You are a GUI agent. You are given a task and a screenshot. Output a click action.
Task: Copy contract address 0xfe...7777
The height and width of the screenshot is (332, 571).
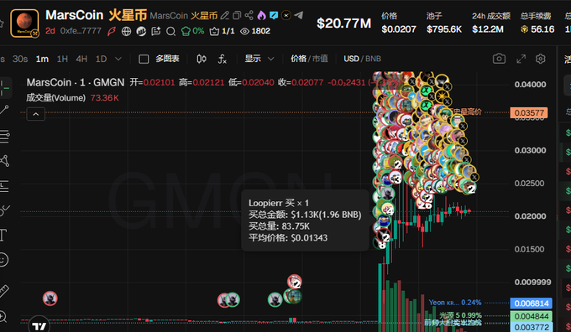pos(81,31)
